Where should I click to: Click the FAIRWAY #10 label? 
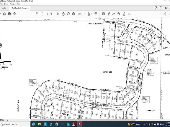coord(18,106)
